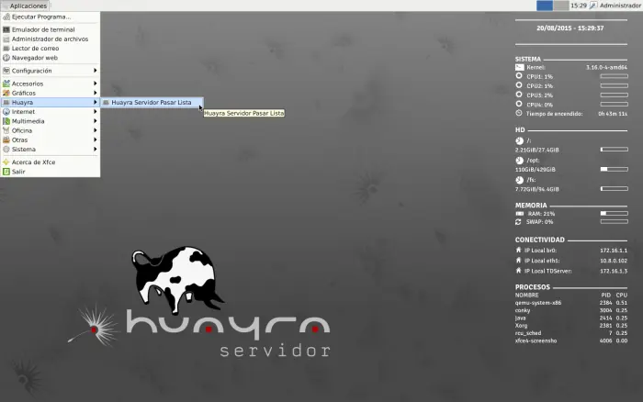Image resolution: width=643 pixels, height=402 pixels.
Task: Choose Lector de correo entry
Action: (50, 49)
